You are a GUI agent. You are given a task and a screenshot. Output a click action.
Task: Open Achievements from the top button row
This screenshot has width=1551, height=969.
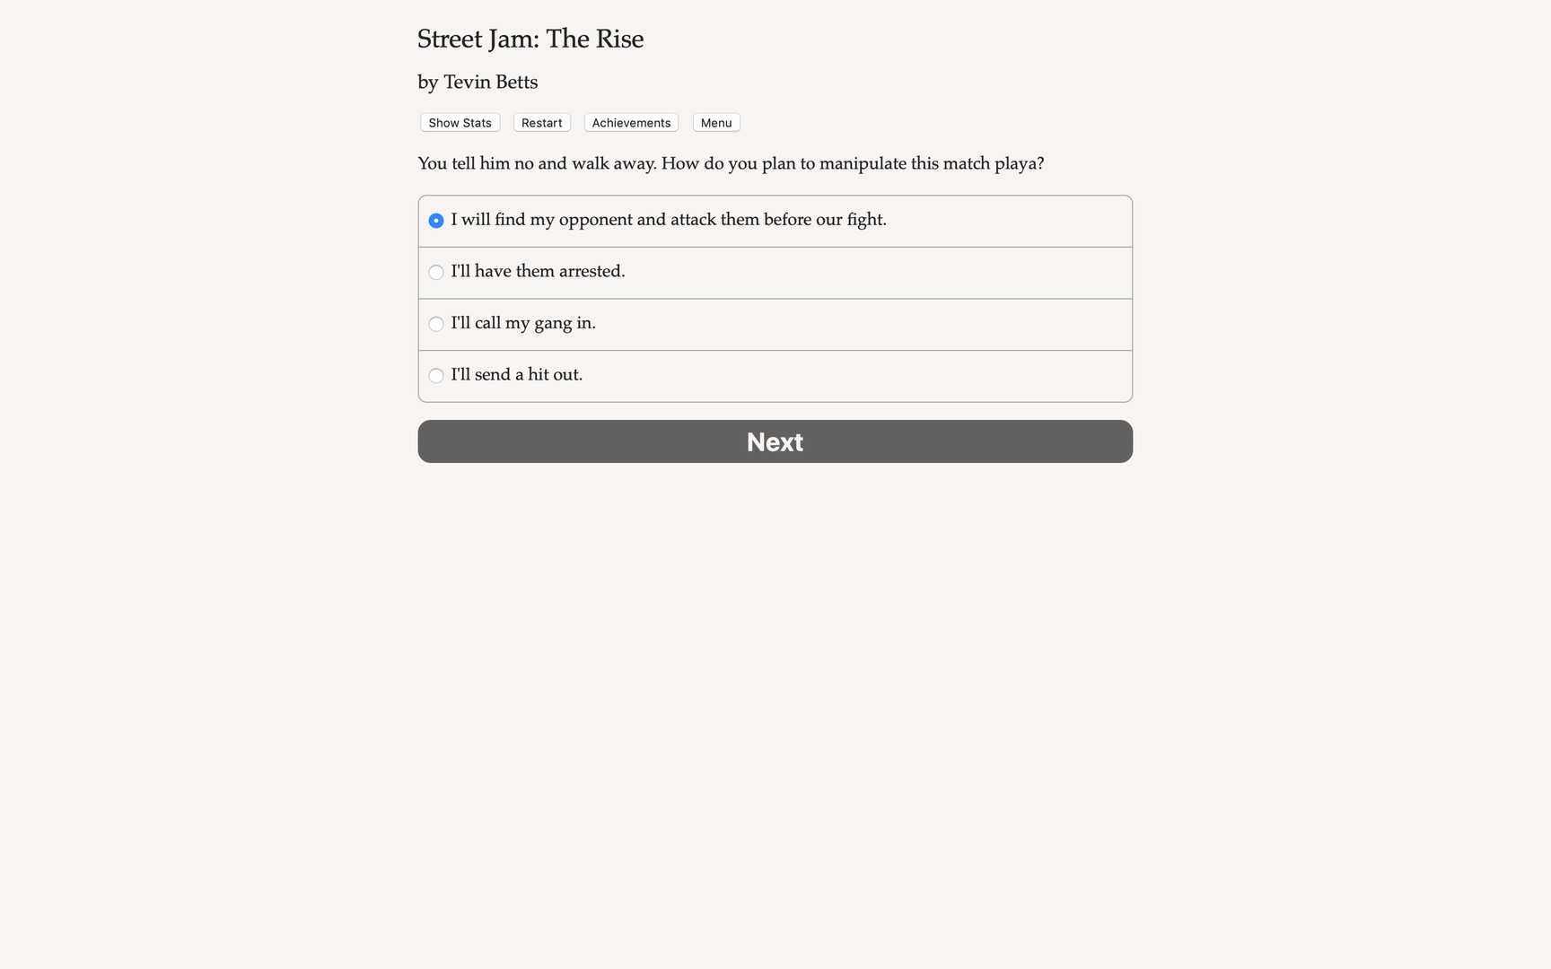pos(630,122)
